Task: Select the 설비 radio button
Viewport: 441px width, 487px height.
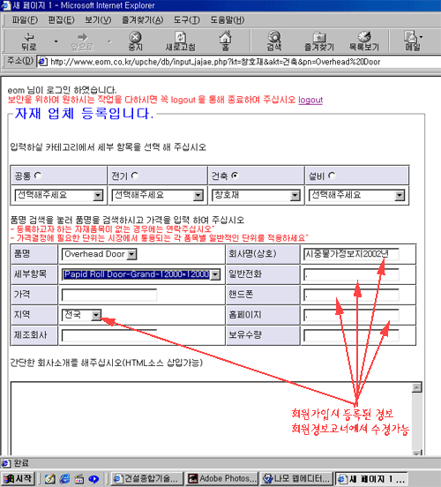Action: 332,176
